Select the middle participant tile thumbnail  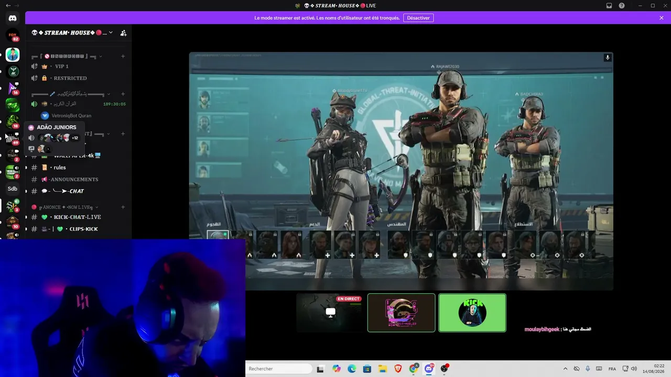pyautogui.click(x=402, y=313)
